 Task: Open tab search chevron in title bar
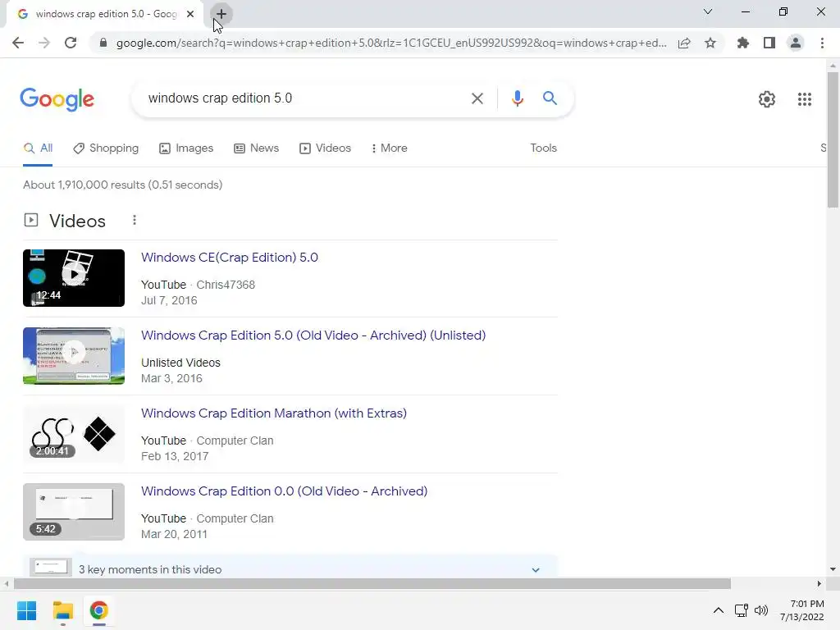click(708, 11)
